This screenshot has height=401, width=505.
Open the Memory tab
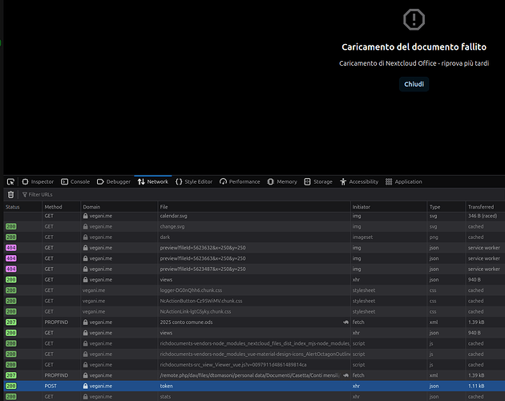282,182
